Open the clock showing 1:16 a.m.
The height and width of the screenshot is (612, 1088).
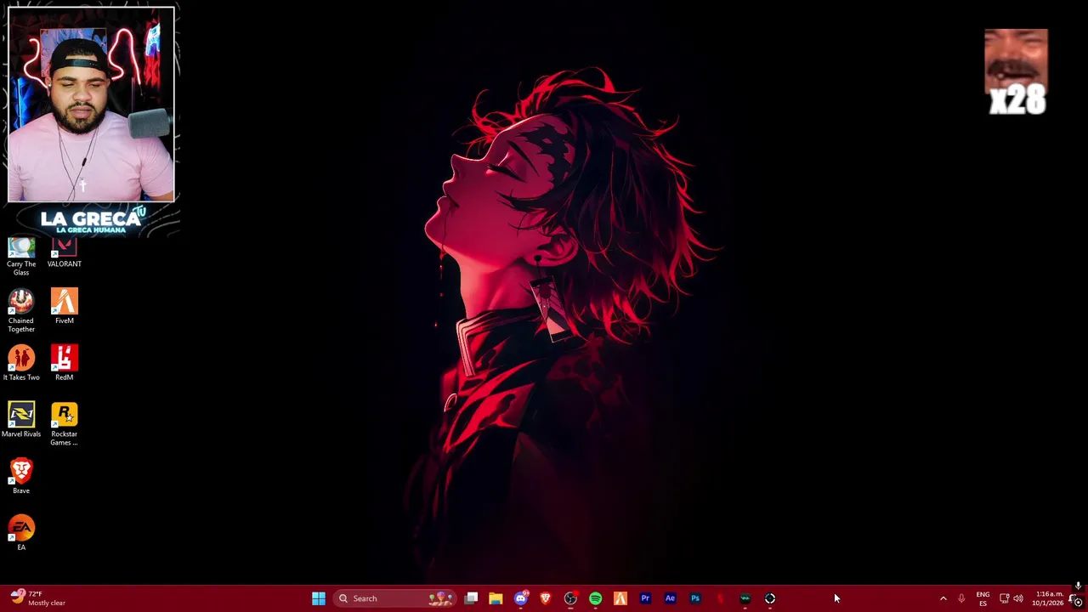coord(1048,598)
